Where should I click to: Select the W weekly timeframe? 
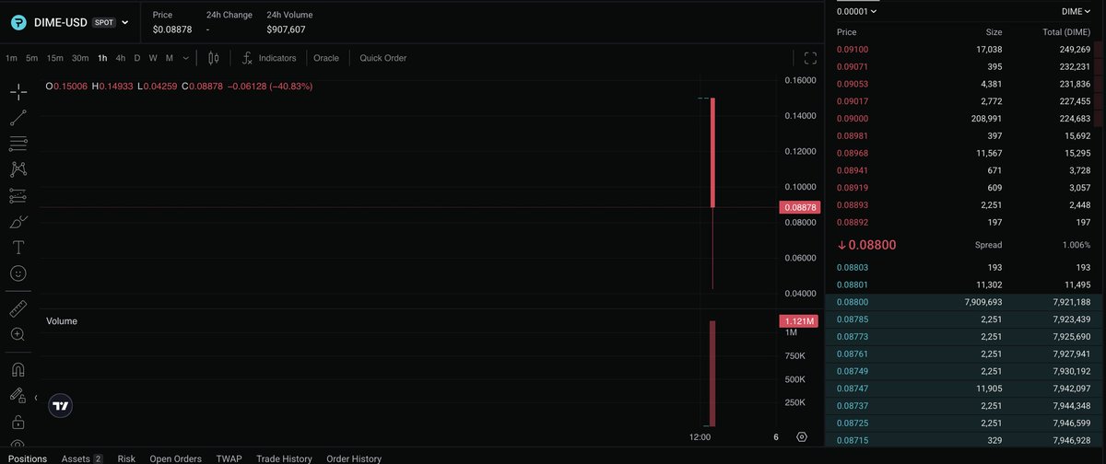[153, 58]
